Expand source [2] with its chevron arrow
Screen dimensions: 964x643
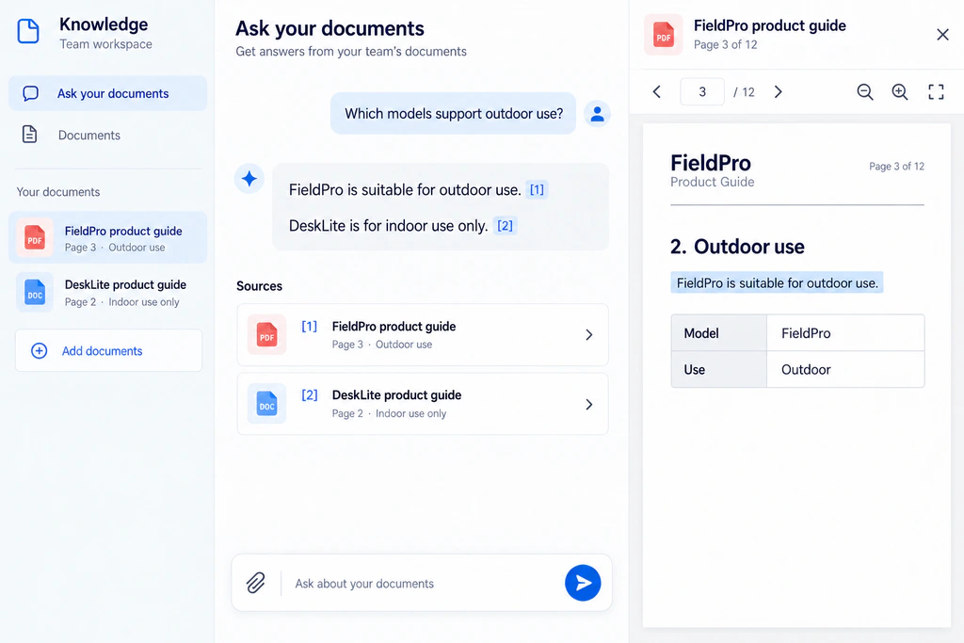(x=589, y=405)
